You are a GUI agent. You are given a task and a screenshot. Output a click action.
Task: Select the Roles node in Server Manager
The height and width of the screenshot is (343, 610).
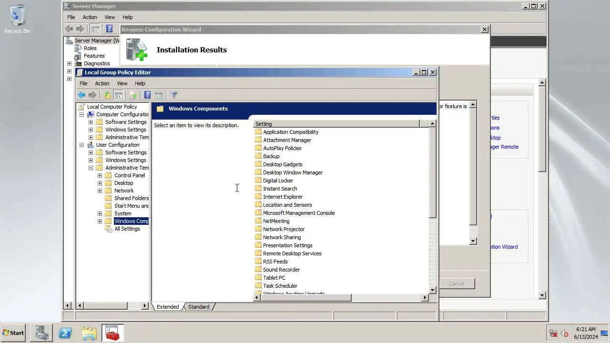90,48
